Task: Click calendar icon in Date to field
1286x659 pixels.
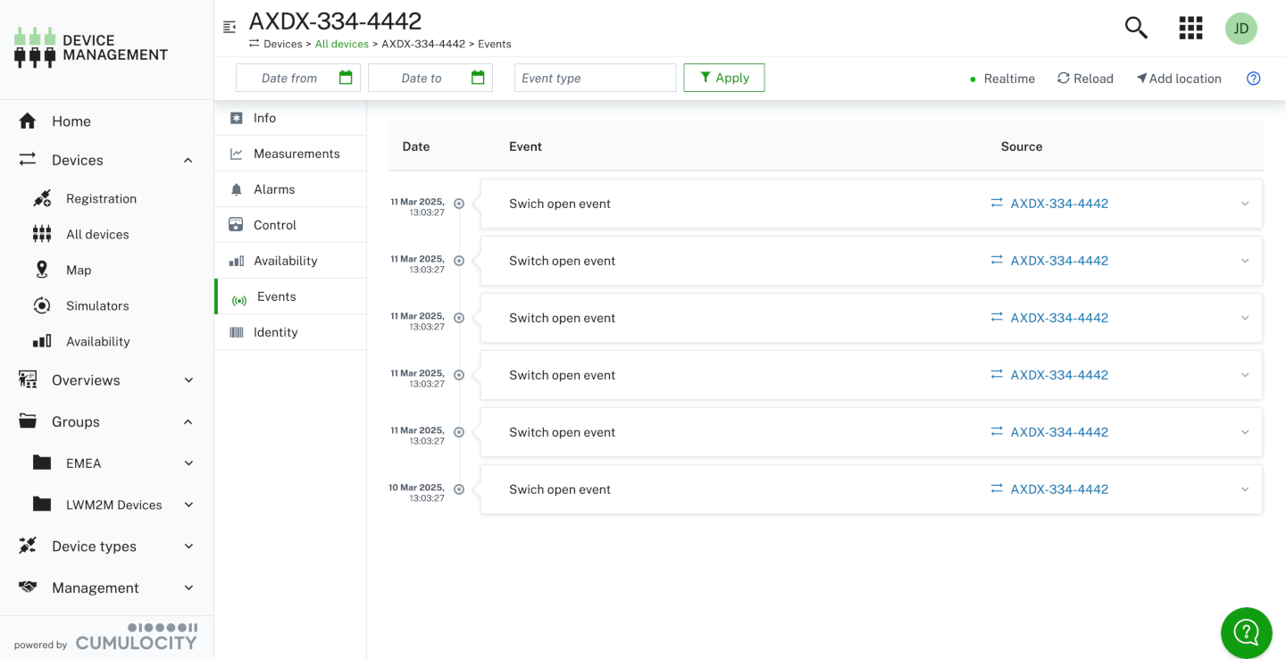Action: click(x=478, y=78)
